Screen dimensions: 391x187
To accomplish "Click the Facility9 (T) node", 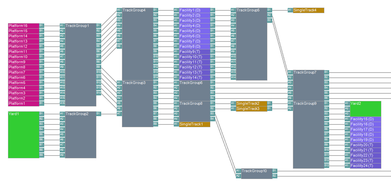I will pyautogui.click(x=194, y=52).
